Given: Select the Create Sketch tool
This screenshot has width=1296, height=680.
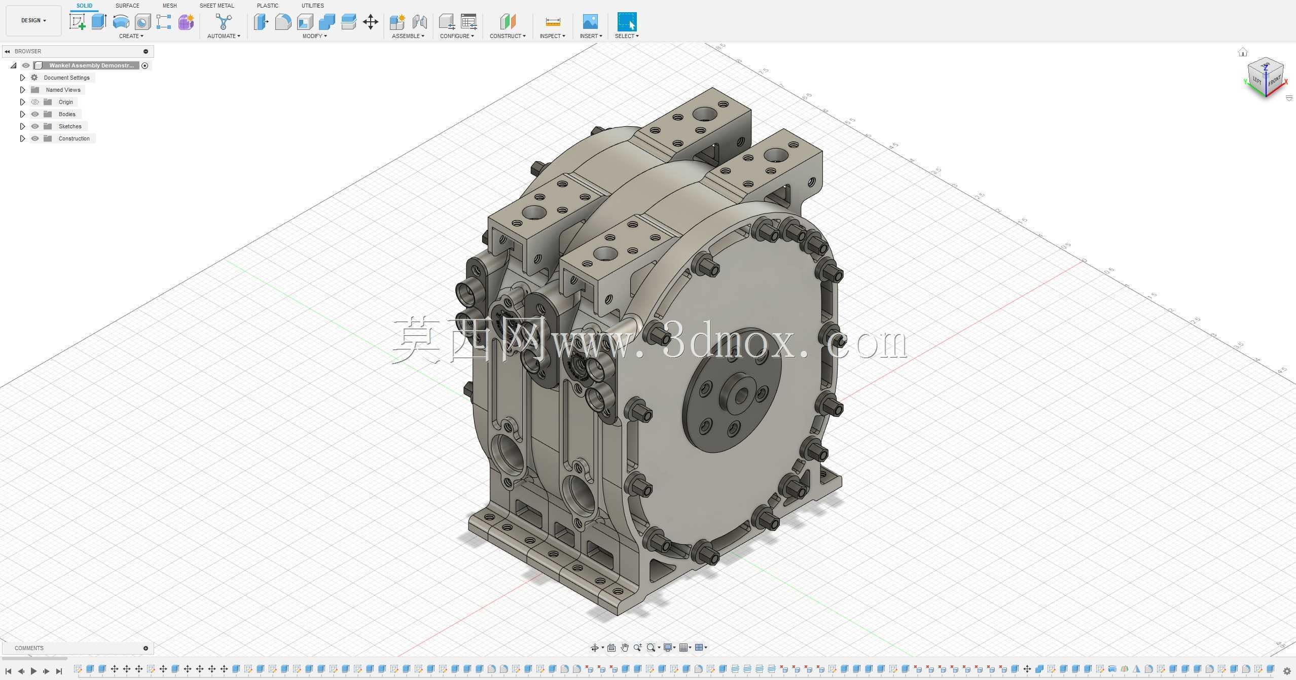Looking at the screenshot, I should pyautogui.click(x=77, y=22).
